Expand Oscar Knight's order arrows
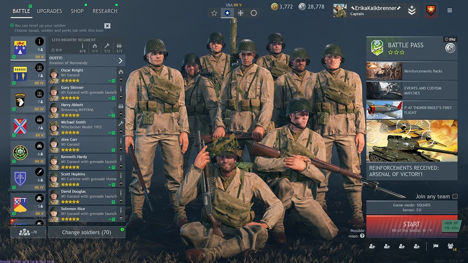This screenshot has width=468, height=263. pyautogui.click(x=121, y=80)
